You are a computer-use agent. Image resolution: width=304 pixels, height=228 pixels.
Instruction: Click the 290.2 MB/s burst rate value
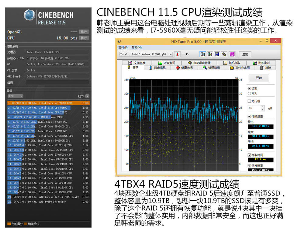point(261,170)
